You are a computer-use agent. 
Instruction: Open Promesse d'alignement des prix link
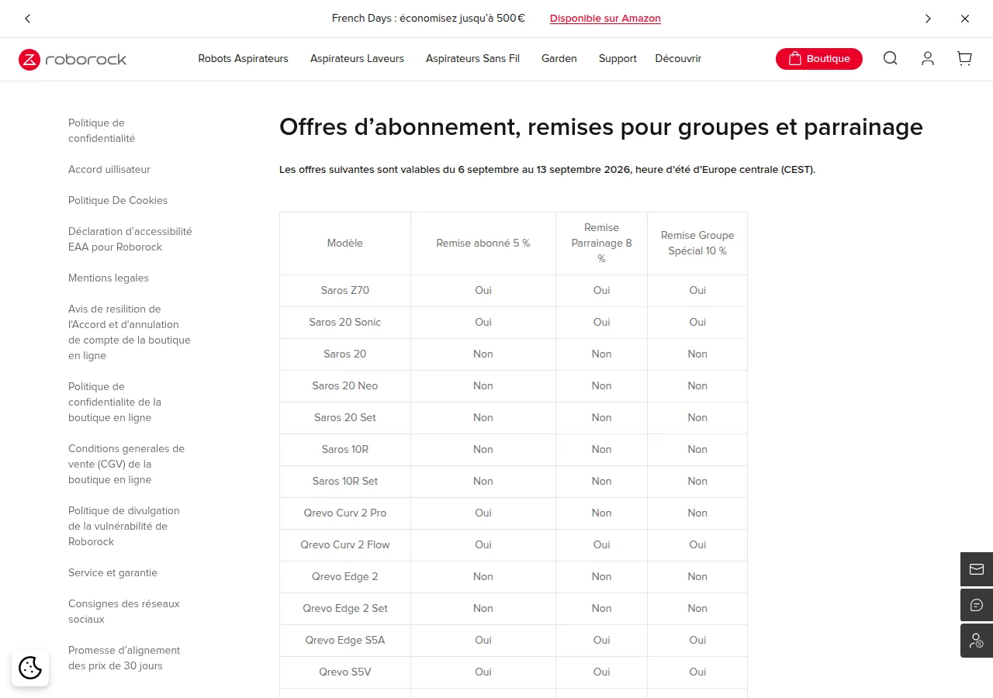(124, 658)
